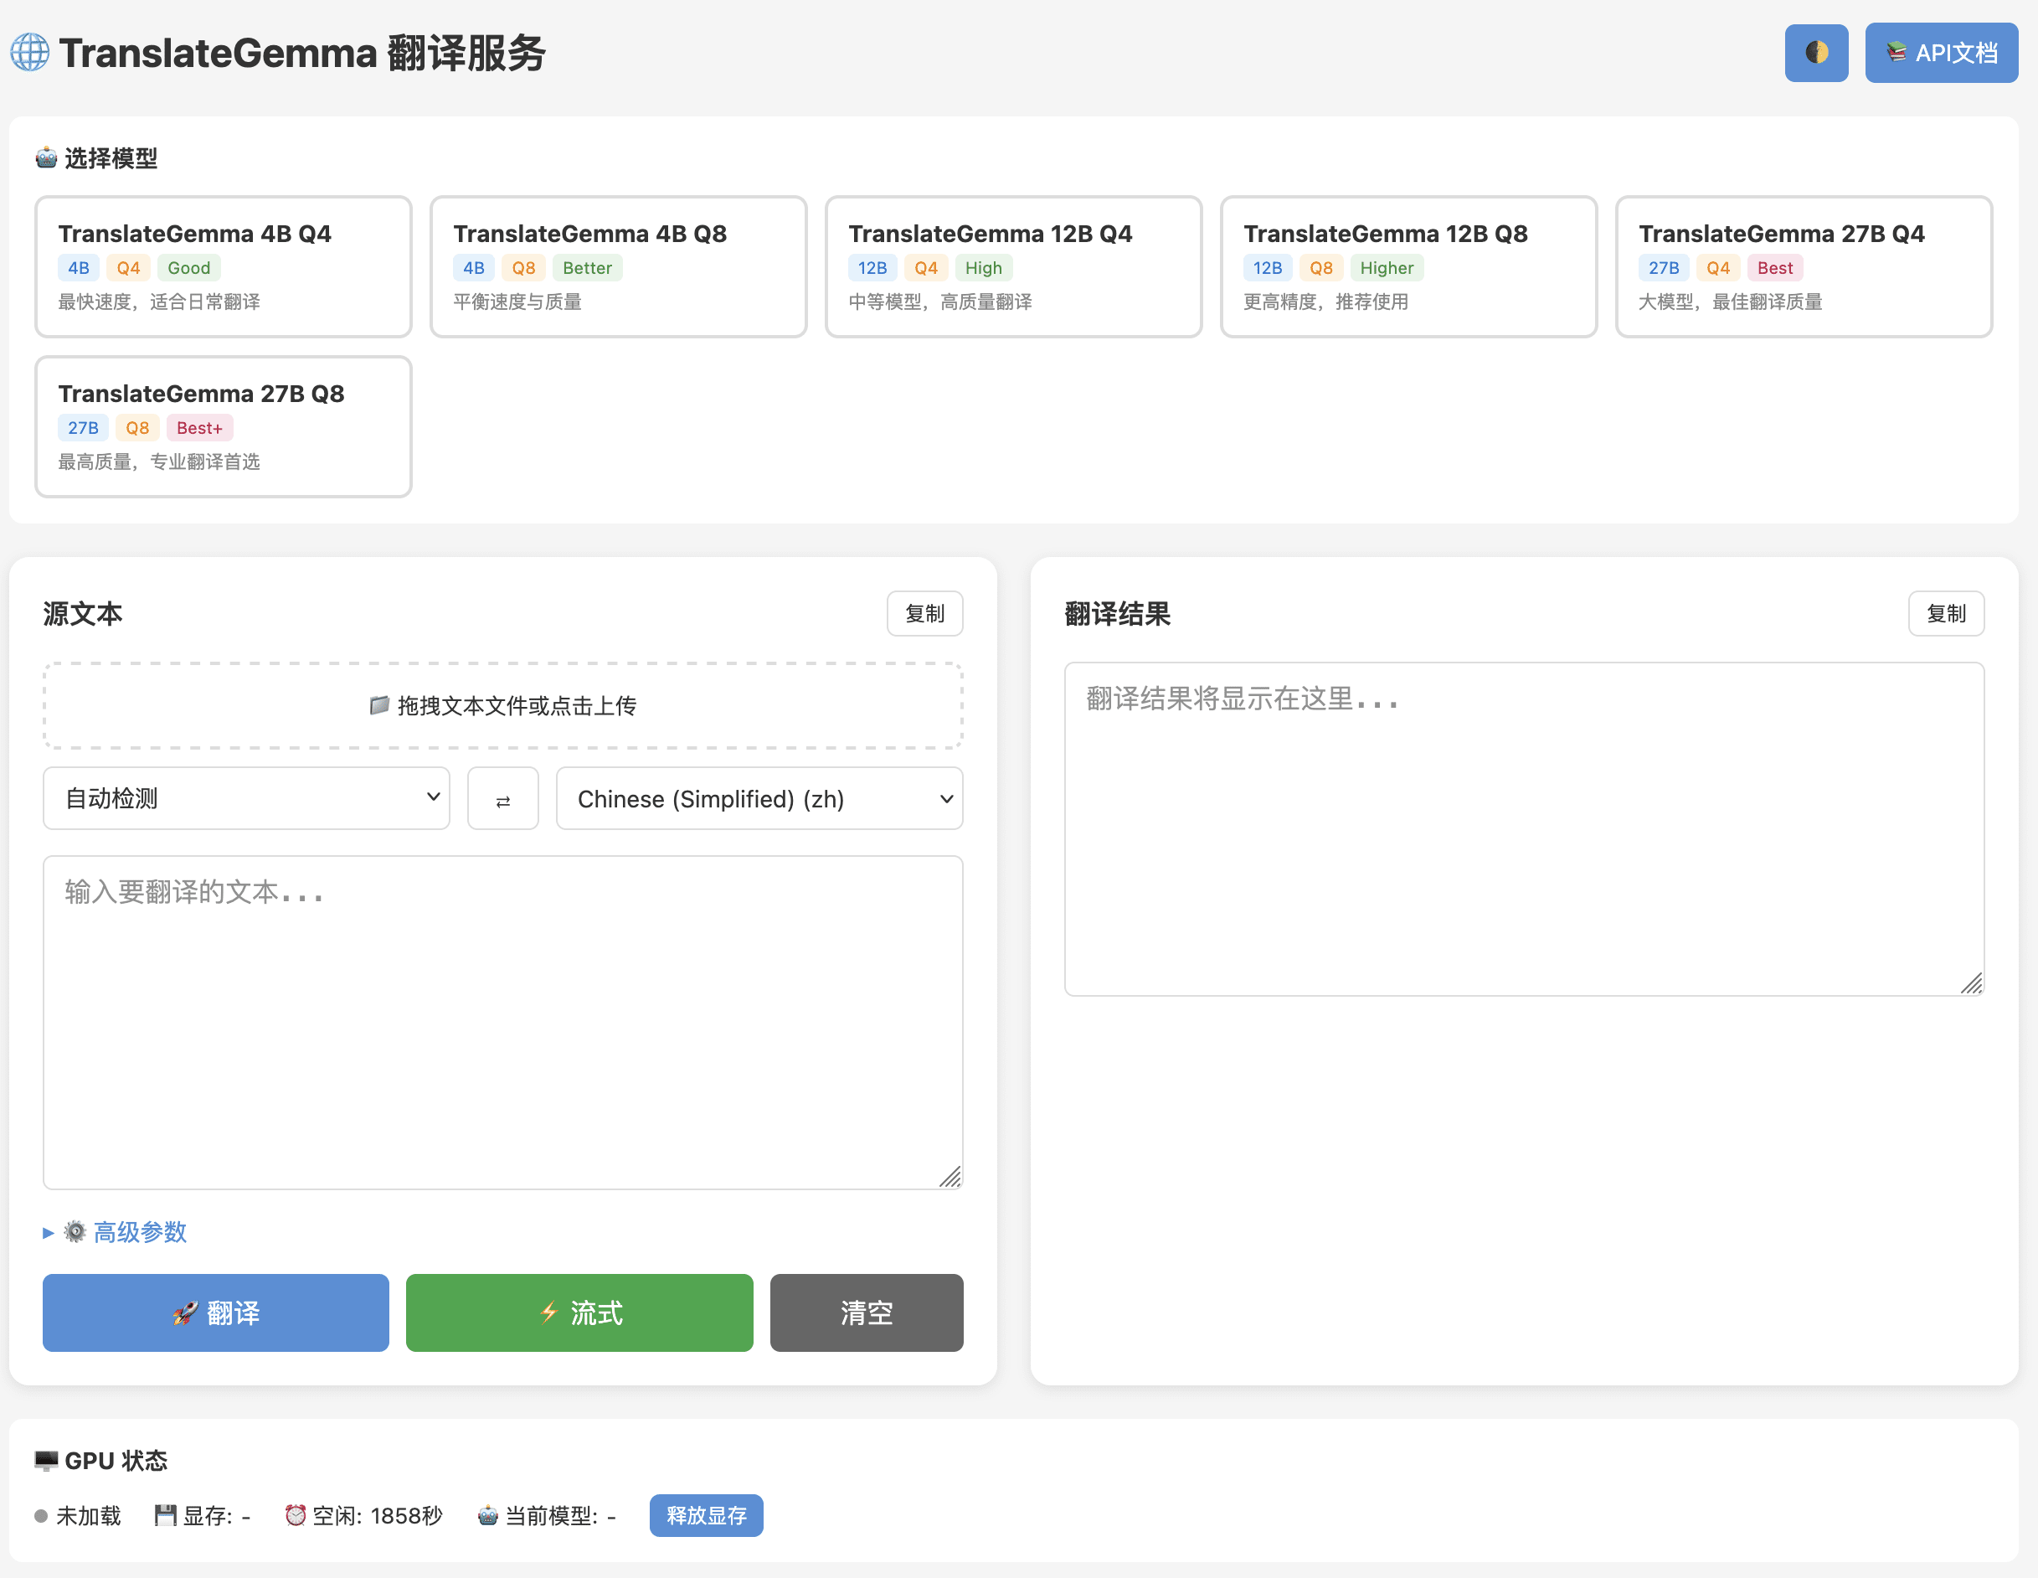Click the 'Good' badge on 4B Q4

188,268
